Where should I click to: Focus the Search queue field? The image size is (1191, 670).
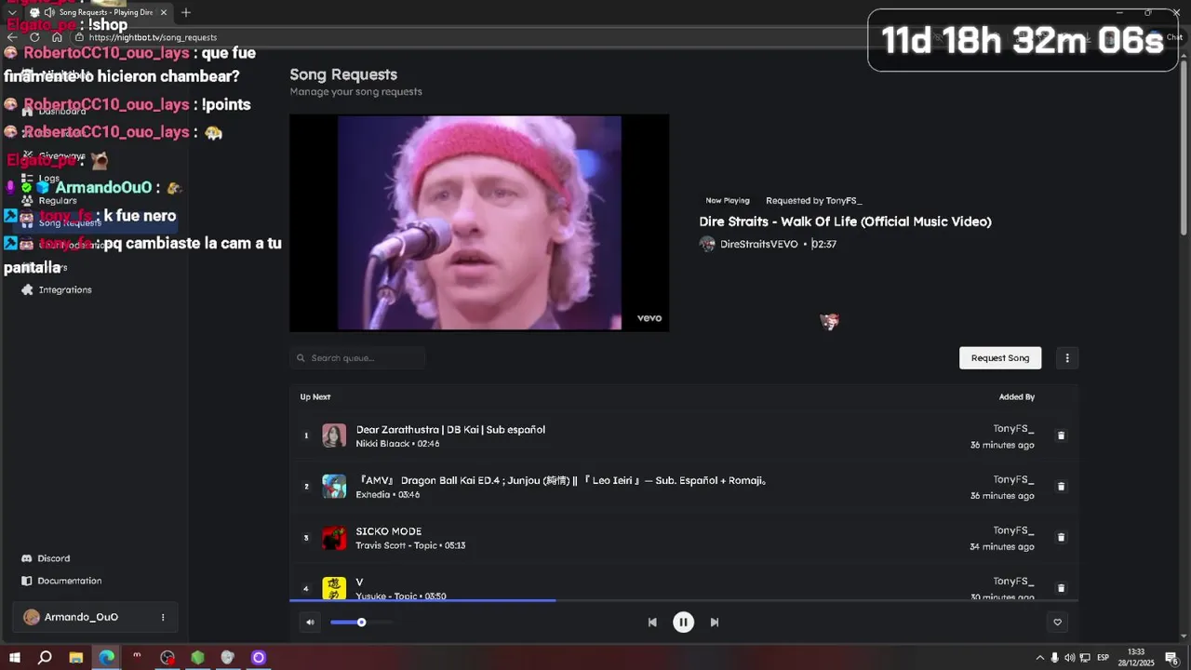click(357, 357)
